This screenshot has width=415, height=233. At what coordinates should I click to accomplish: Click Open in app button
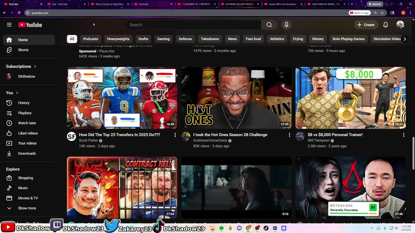point(359,13)
